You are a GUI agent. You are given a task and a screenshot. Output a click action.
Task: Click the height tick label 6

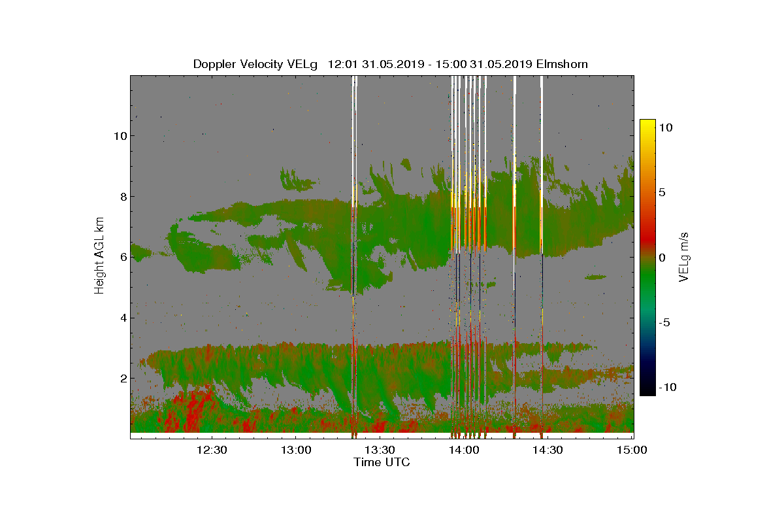123,257
